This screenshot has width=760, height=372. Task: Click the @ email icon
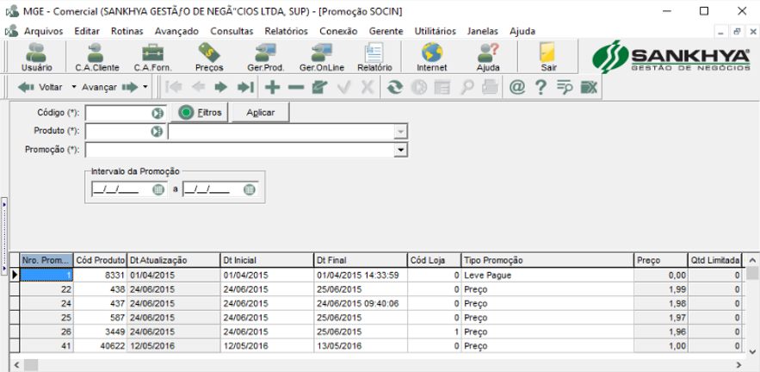click(517, 87)
